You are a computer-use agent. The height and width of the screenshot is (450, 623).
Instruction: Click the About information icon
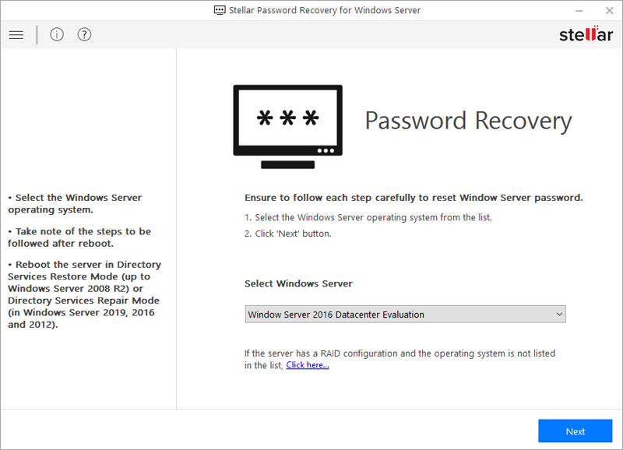(57, 35)
